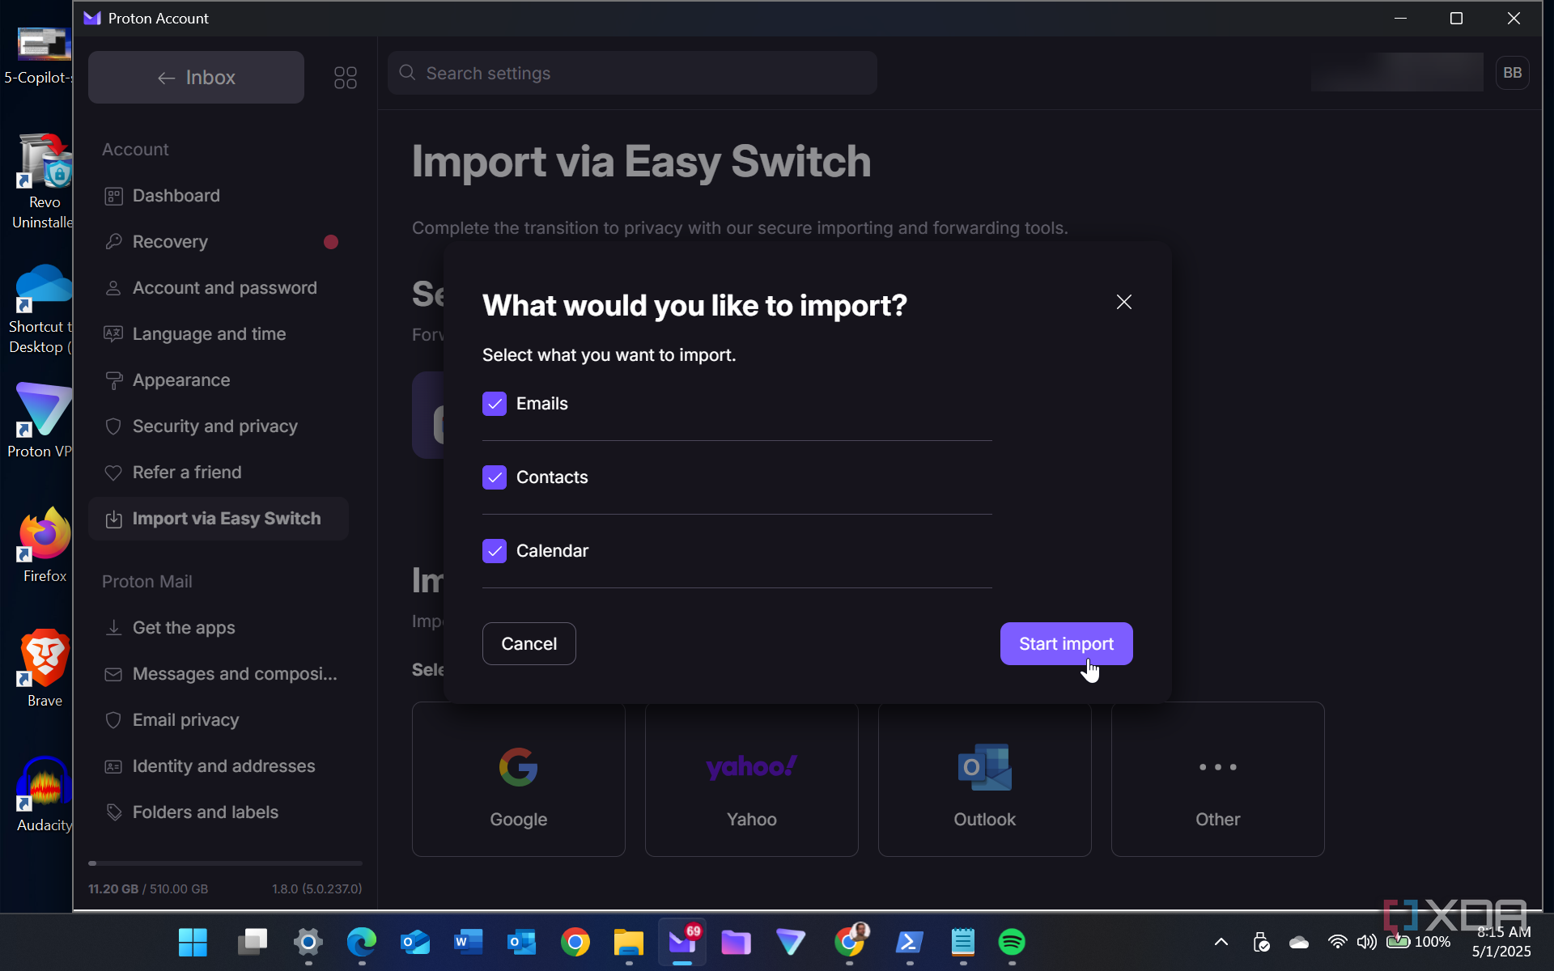
Task: Go to Security and privacy
Action: pyautogui.click(x=219, y=426)
